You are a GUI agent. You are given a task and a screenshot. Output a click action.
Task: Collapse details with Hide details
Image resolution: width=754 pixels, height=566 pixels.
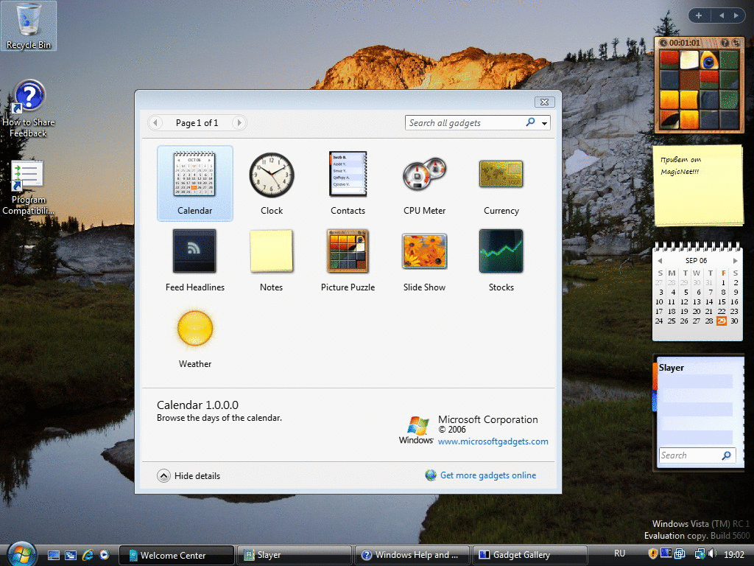(x=188, y=475)
